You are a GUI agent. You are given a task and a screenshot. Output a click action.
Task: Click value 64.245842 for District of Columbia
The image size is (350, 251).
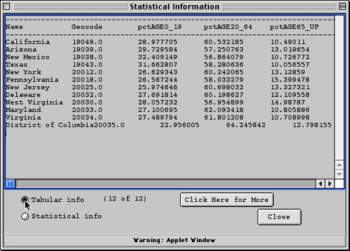pyautogui.click(x=245, y=125)
